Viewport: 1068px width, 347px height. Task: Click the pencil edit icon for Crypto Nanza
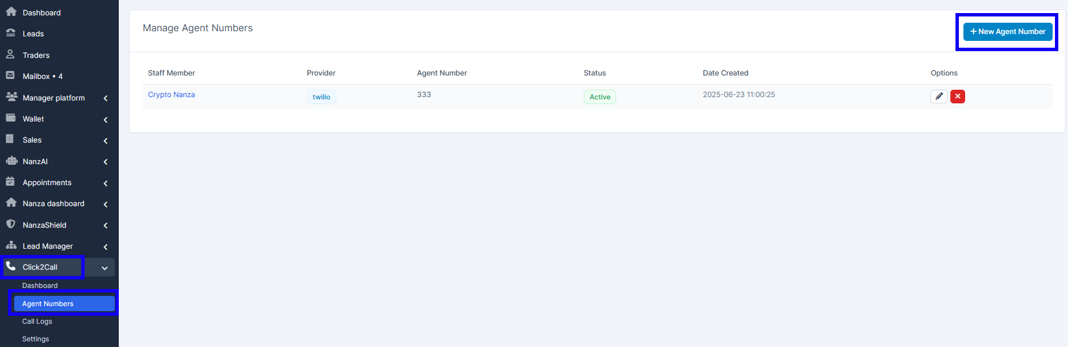(x=938, y=97)
